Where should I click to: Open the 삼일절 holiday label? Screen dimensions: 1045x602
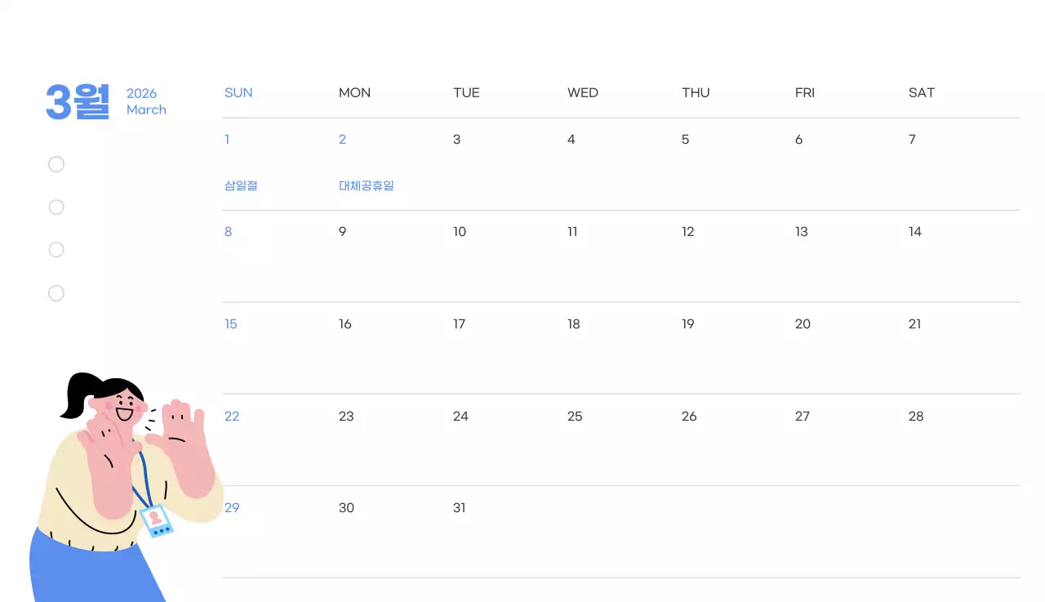pos(241,186)
